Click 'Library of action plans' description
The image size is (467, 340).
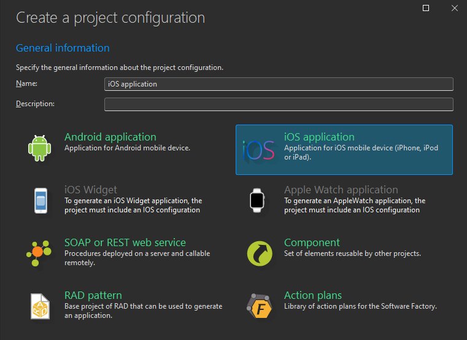[x=360, y=306]
